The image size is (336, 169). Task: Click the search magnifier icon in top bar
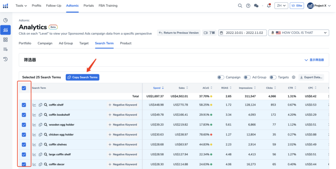point(240,6)
